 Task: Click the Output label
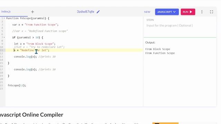(x=150, y=42)
